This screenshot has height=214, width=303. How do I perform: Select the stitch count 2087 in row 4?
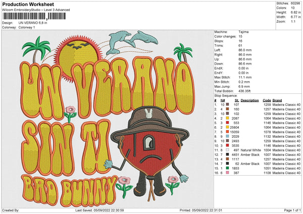(x=235, y=118)
